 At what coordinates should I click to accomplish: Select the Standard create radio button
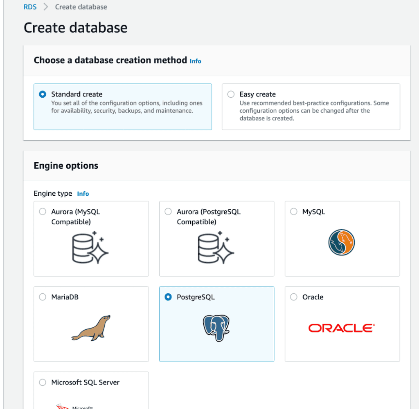coord(42,94)
